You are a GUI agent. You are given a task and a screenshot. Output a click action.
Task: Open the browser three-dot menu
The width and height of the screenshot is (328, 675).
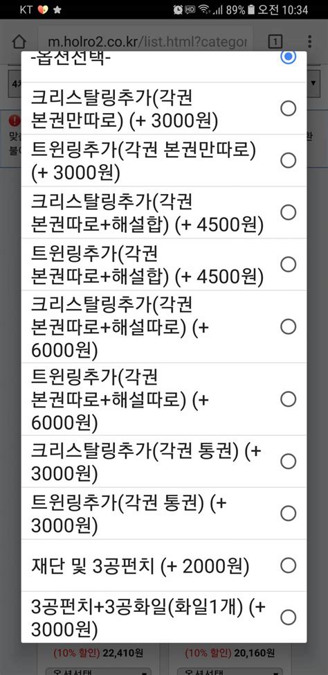[x=309, y=42]
